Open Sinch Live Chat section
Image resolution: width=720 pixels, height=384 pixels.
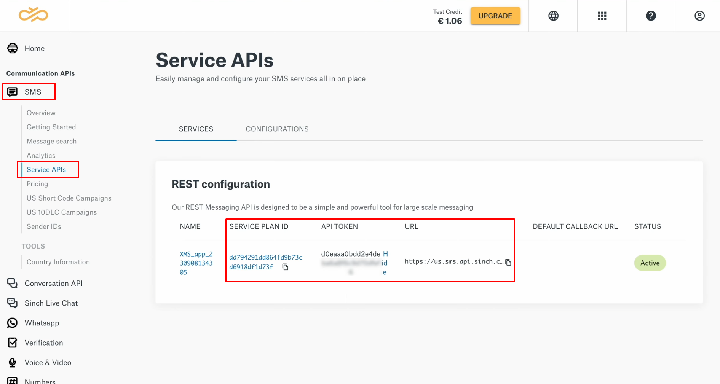(x=51, y=303)
